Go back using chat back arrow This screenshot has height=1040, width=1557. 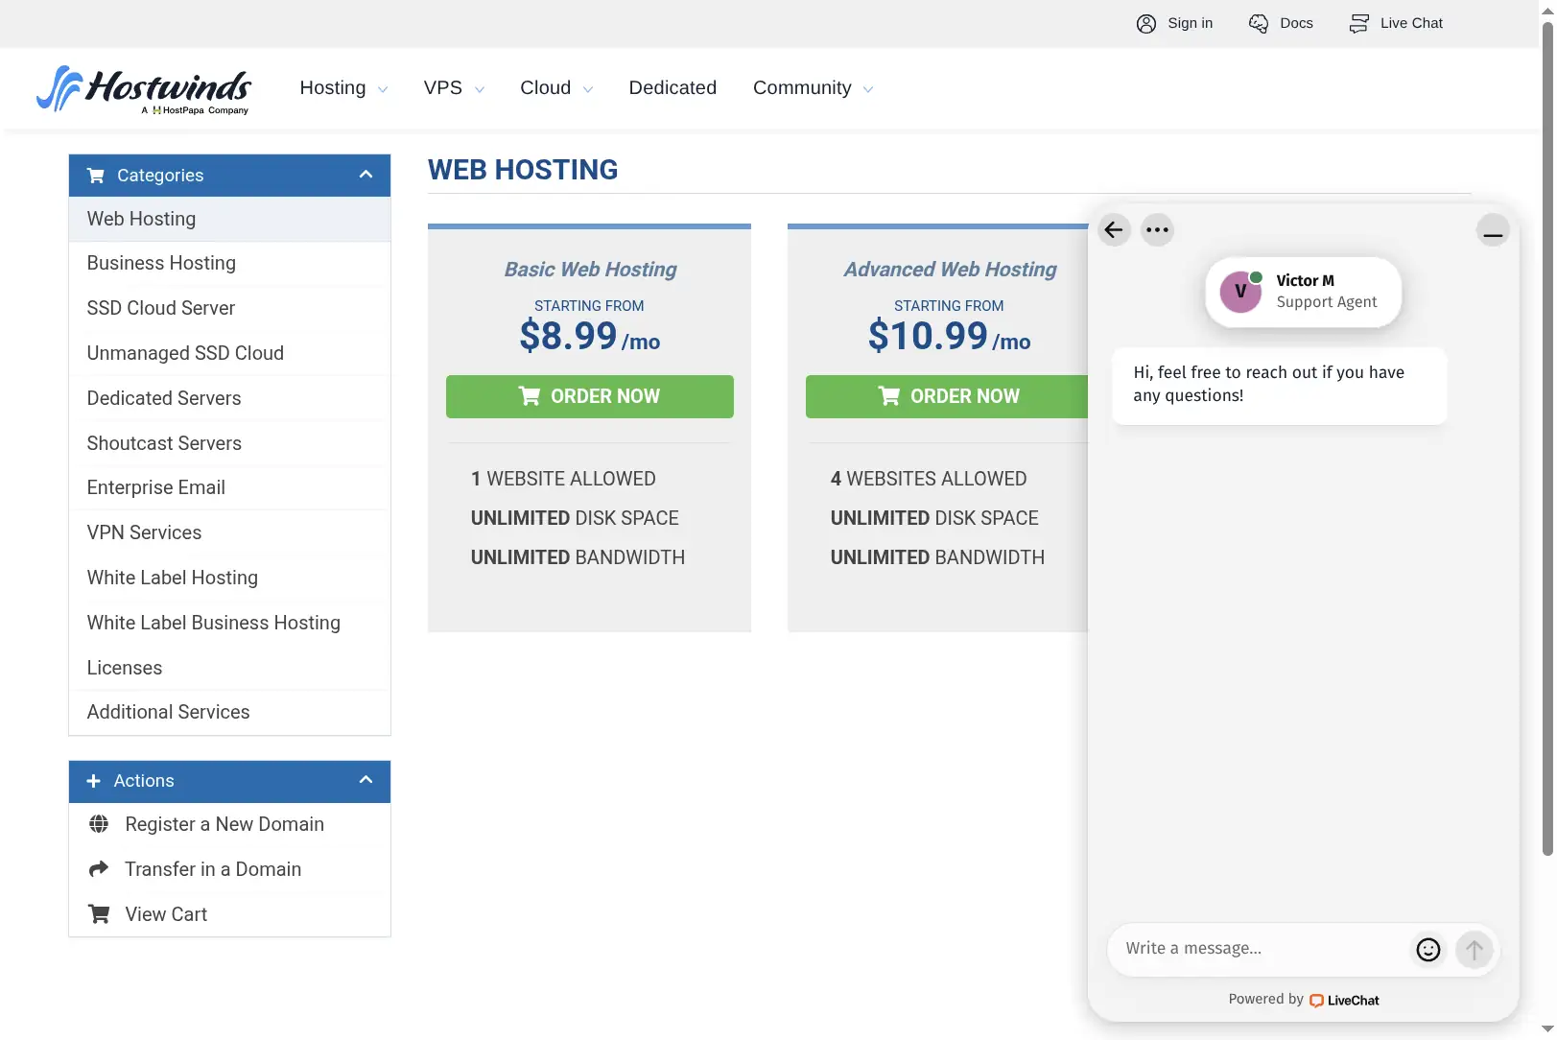(1113, 229)
